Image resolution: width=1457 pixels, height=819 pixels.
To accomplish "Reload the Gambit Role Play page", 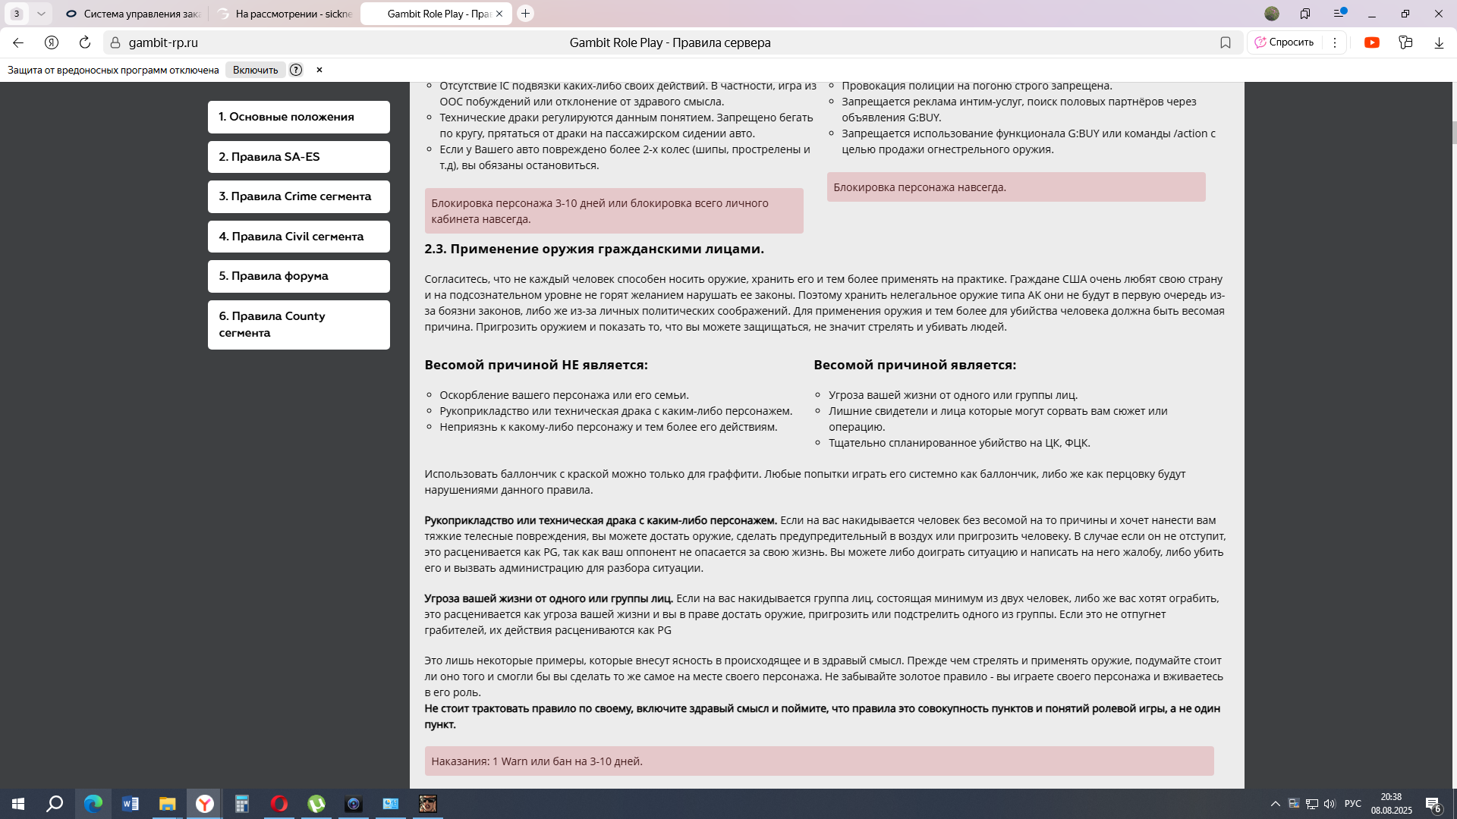I will 85,42.
